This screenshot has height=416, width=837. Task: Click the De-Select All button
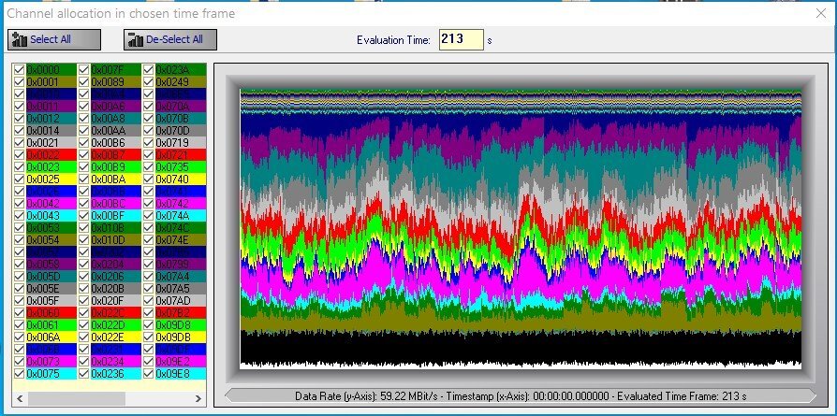tap(170, 39)
